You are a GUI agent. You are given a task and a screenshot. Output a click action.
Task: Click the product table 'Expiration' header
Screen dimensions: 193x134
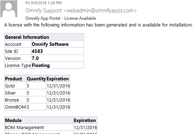pyautogui.click(x=58, y=79)
